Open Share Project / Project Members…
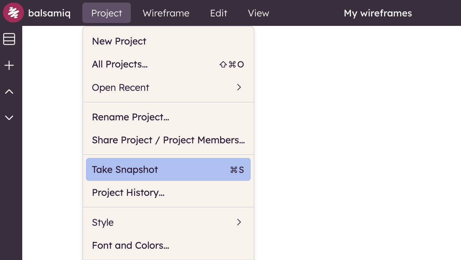Viewport: 461px width, 260px height. click(x=168, y=140)
